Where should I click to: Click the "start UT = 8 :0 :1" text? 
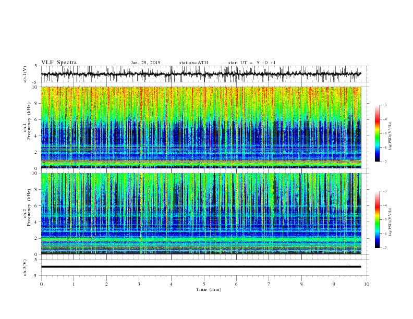(x=252, y=63)
